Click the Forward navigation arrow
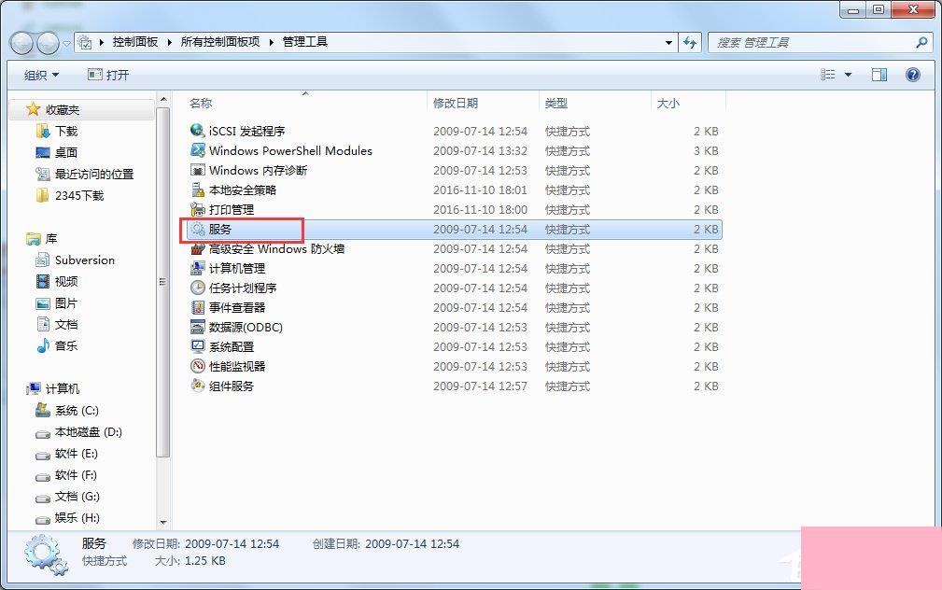Screen dimensions: 942x590 [48, 43]
